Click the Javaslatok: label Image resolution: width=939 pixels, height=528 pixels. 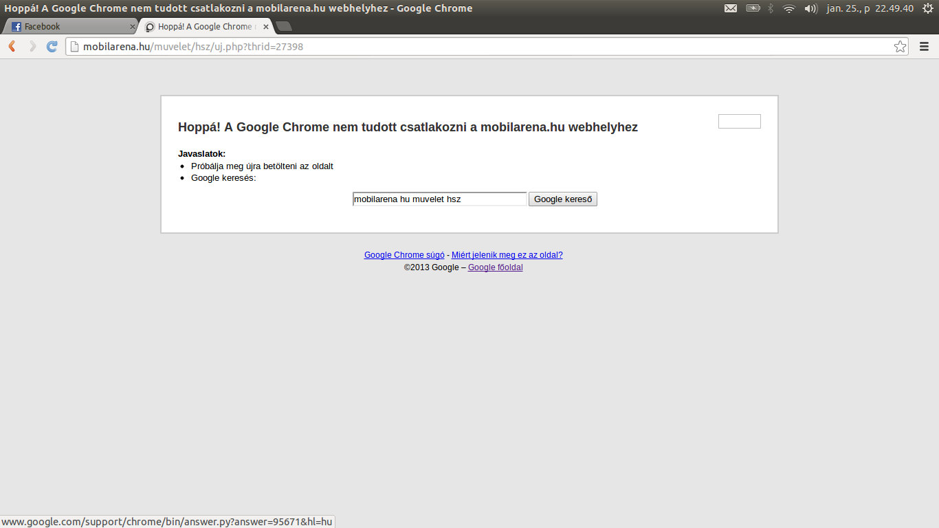201,154
